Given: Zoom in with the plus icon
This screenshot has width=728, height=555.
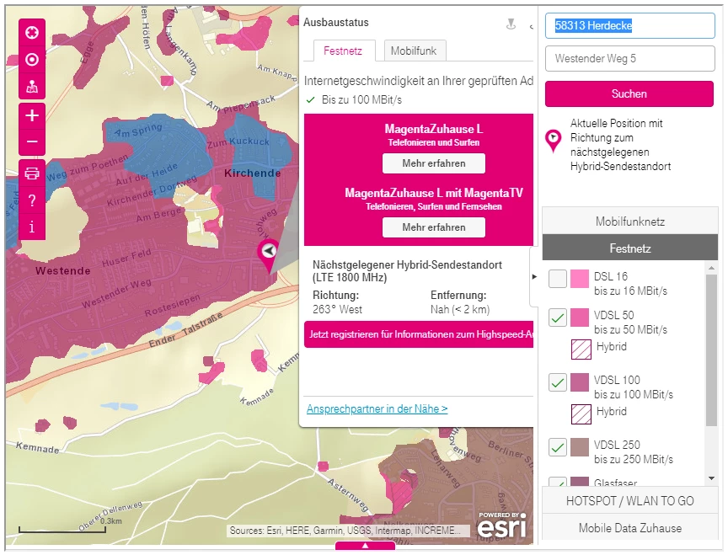Looking at the screenshot, I should (x=32, y=115).
